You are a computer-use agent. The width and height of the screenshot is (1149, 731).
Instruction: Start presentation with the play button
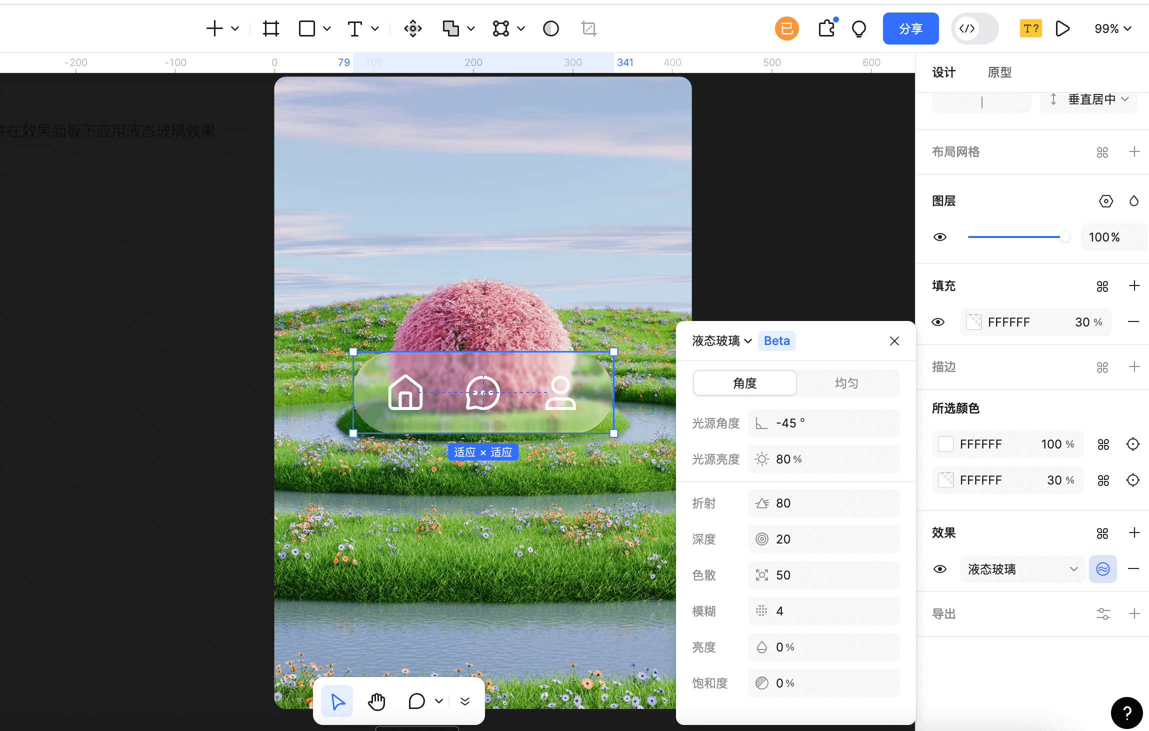1063,28
